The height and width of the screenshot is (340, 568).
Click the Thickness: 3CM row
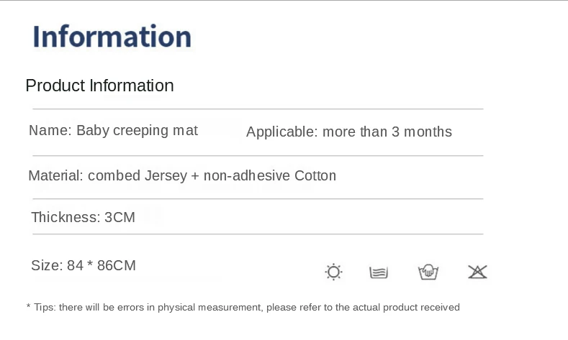(84, 217)
